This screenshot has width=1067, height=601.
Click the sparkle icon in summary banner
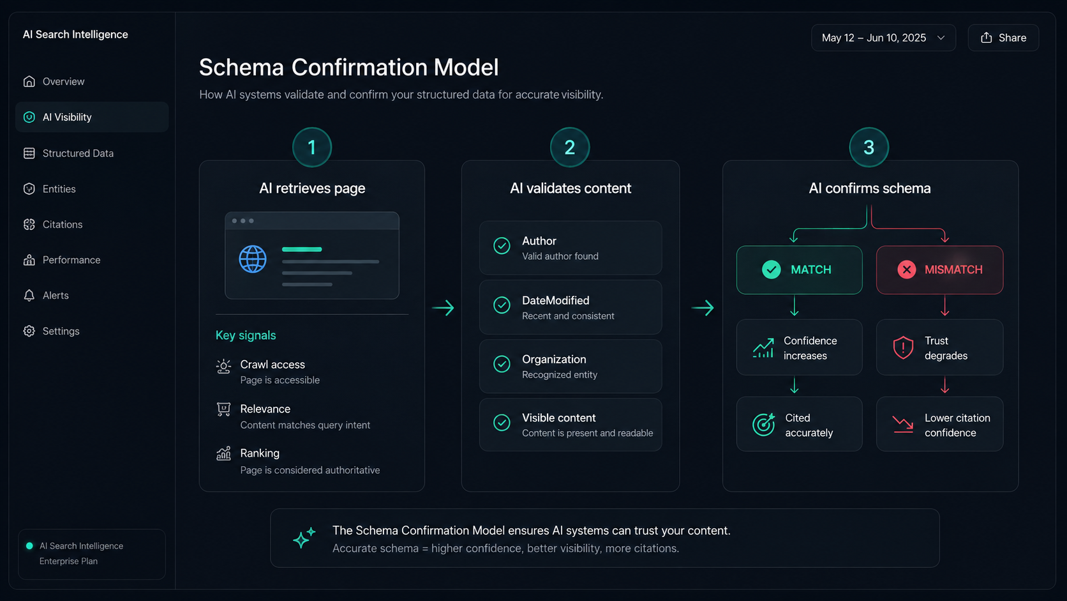pos(304,538)
